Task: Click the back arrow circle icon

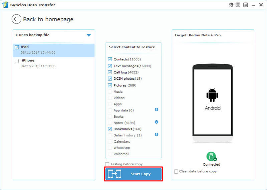Action: 16,19
